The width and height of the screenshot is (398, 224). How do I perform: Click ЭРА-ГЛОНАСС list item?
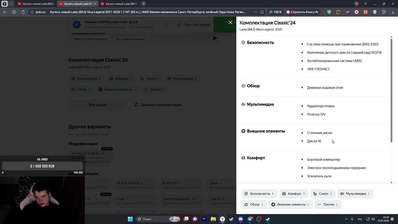(318, 69)
